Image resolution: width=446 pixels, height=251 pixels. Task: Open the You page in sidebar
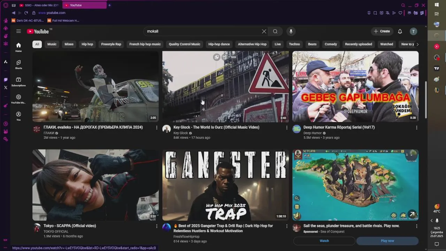pyautogui.click(x=18, y=116)
